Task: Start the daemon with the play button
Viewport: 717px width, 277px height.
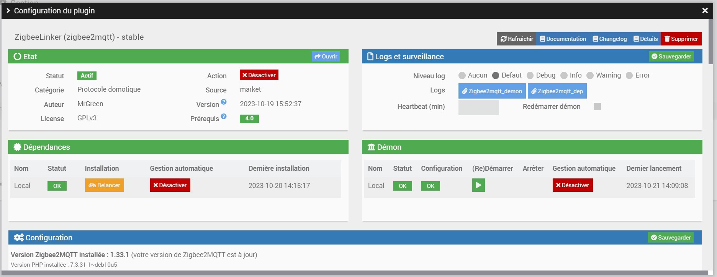Action: coord(478,185)
